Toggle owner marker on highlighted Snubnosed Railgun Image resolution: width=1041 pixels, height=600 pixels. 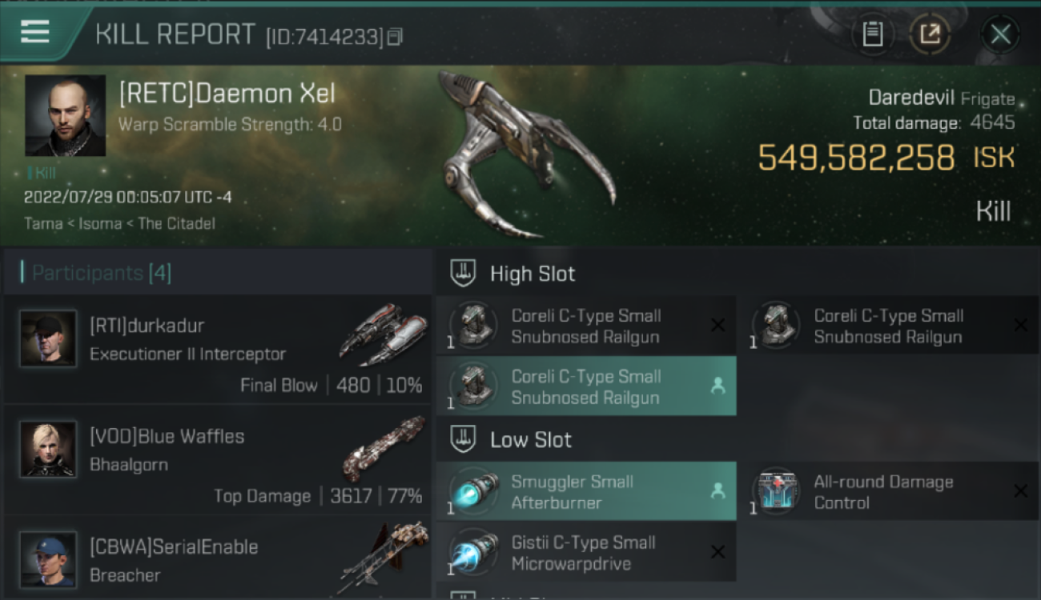717,386
